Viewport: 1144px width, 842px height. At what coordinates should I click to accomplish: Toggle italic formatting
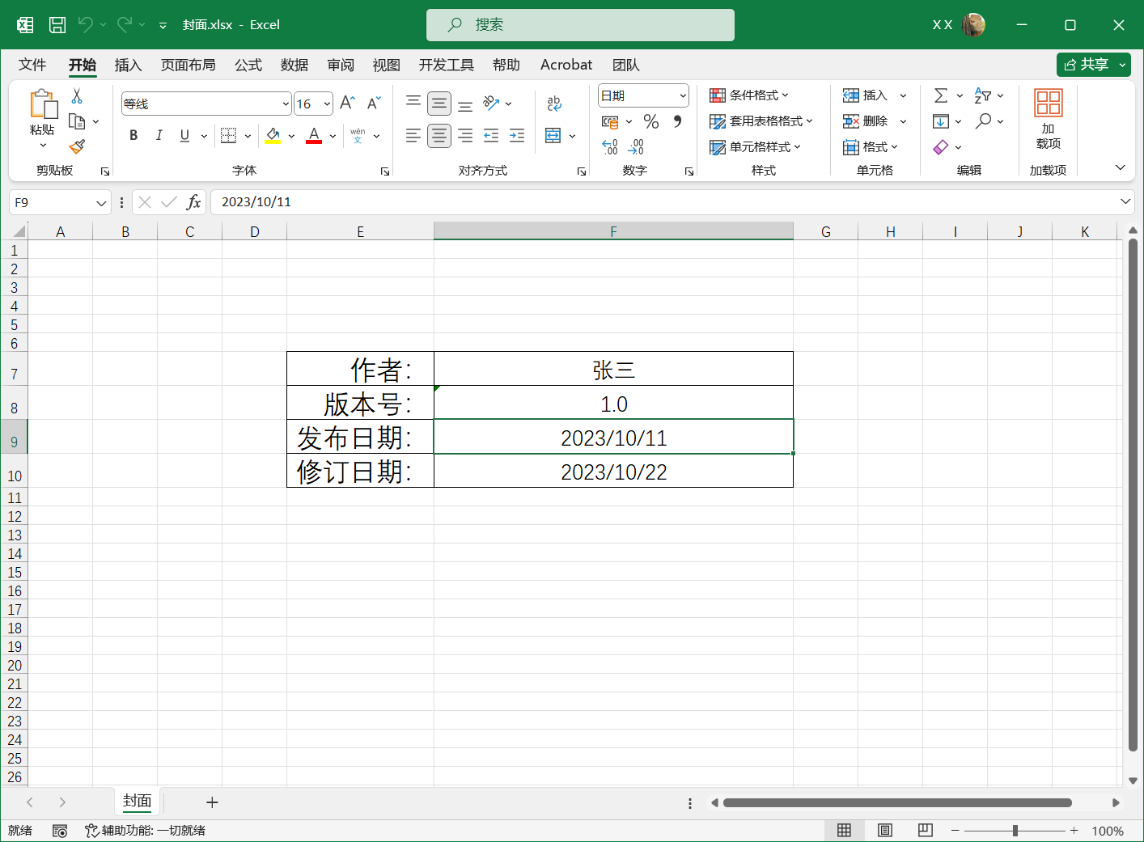(159, 135)
